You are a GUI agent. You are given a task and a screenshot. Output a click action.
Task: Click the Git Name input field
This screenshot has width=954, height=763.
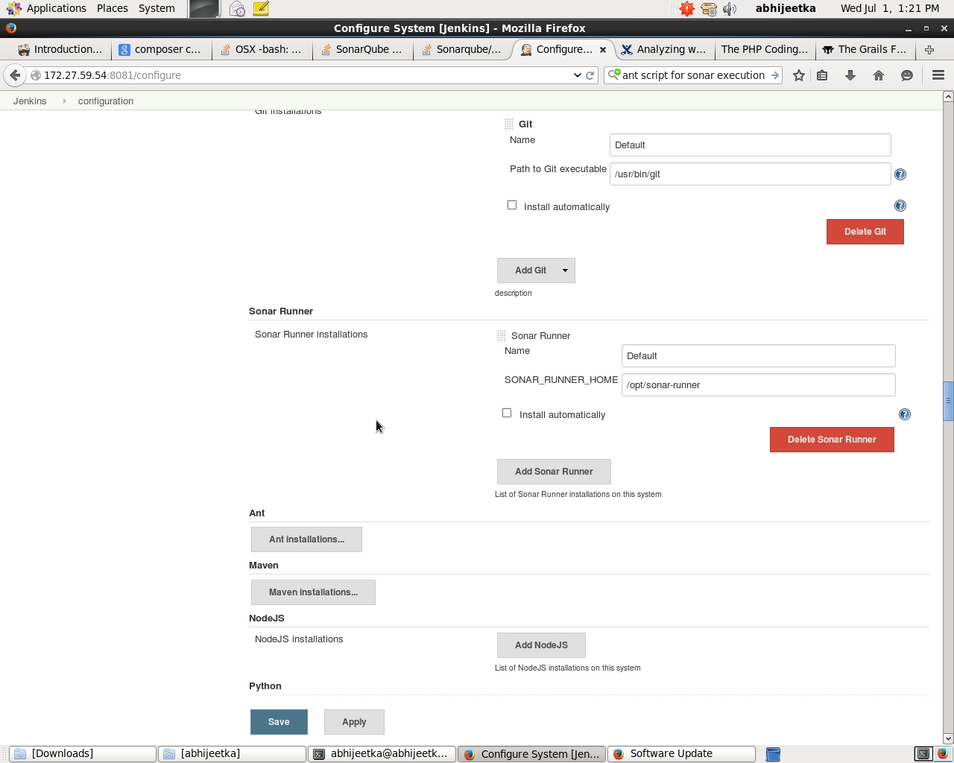[x=750, y=145]
